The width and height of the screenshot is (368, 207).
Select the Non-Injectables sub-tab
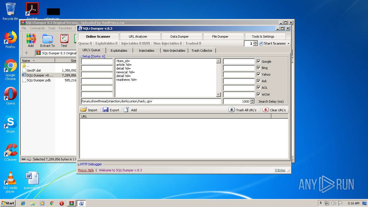[x=174, y=51]
